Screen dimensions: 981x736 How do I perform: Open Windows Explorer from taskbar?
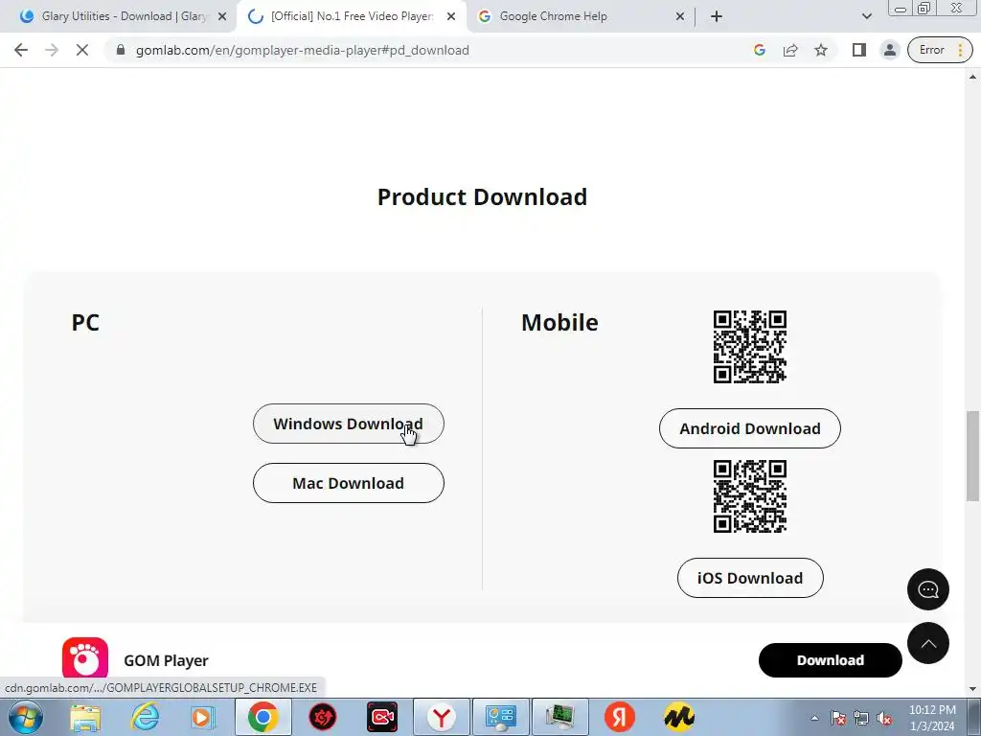pos(85,717)
